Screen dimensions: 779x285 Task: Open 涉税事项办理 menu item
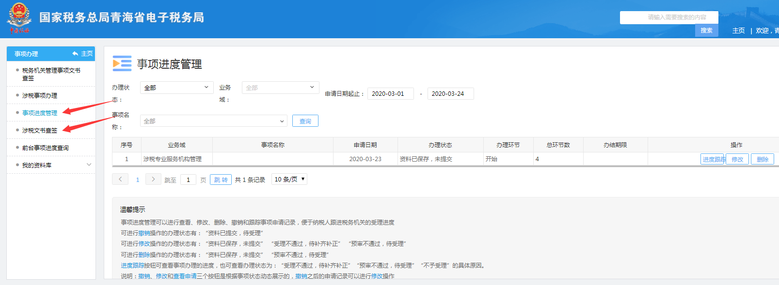click(40, 95)
